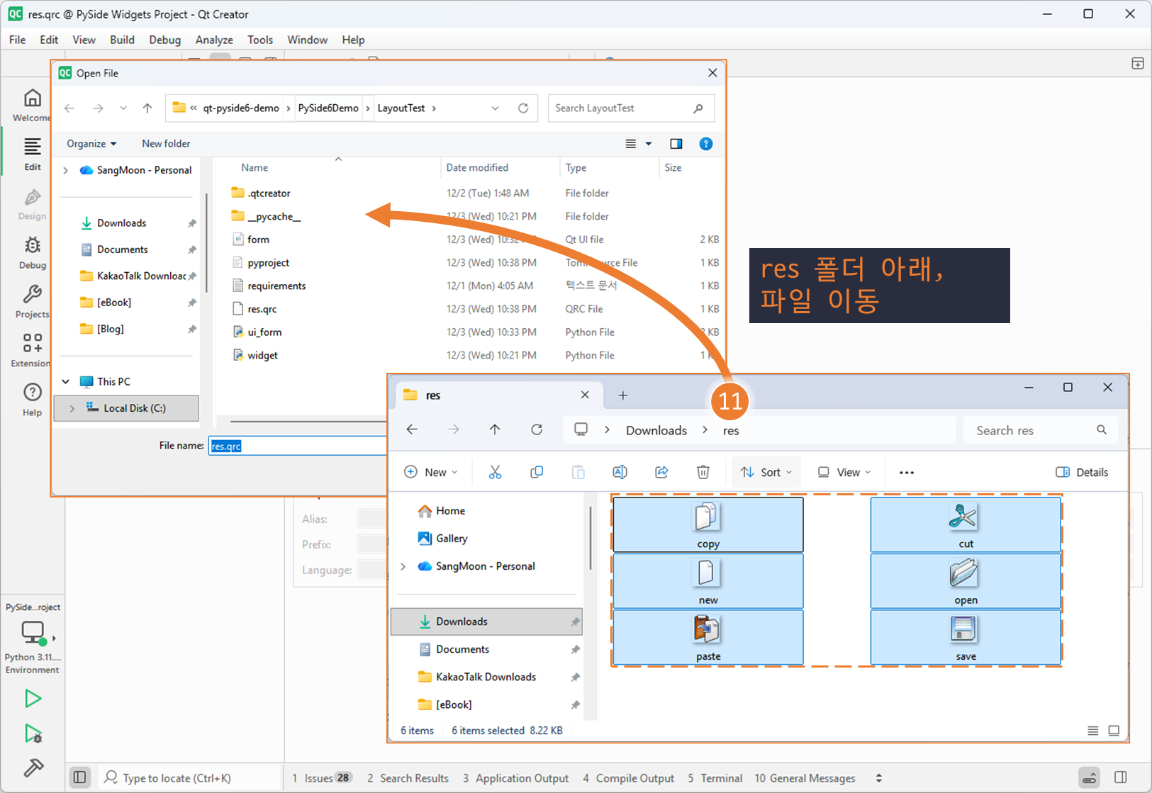
Task: Expand address history dropdown in Open File dialog
Action: 495,108
